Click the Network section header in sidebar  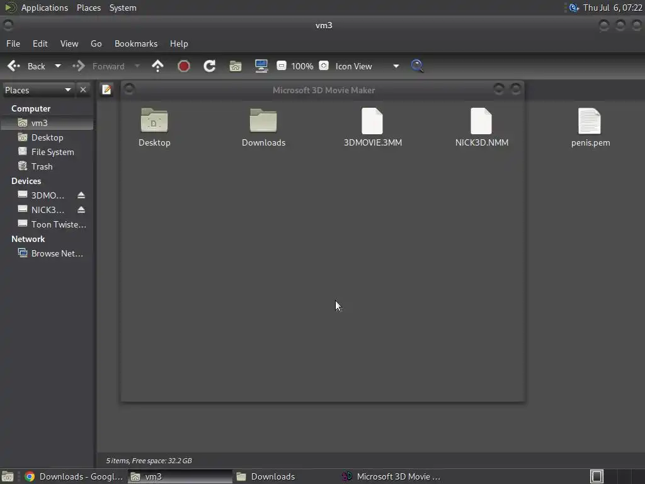(28, 239)
